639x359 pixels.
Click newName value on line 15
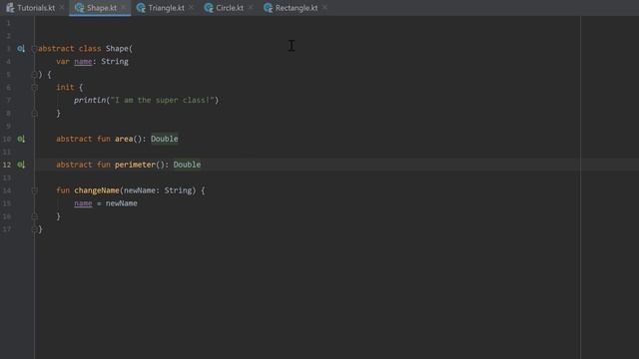[122, 203]
